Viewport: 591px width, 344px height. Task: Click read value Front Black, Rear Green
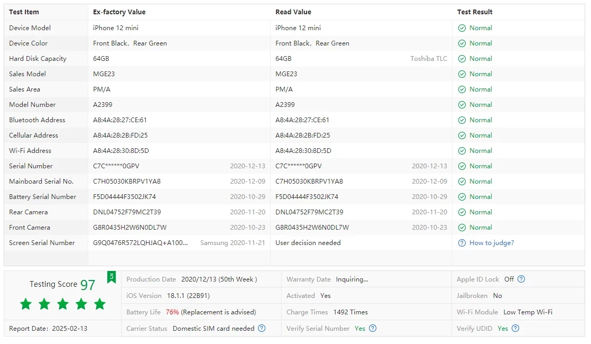[x=312, y=43]
